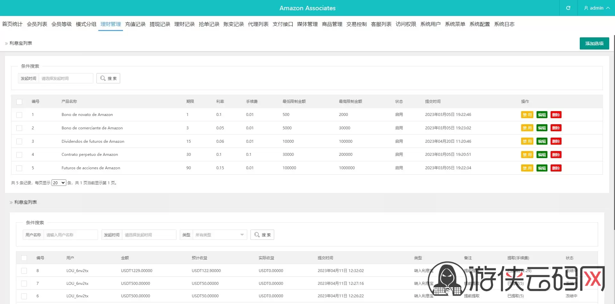
Task: Click the refresh icon in top bar
Action: pos(568,8)
